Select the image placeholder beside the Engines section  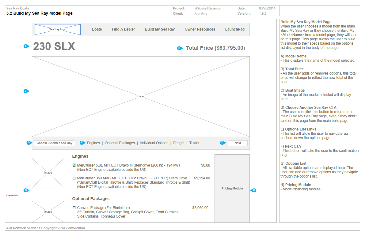click(48, 173)
